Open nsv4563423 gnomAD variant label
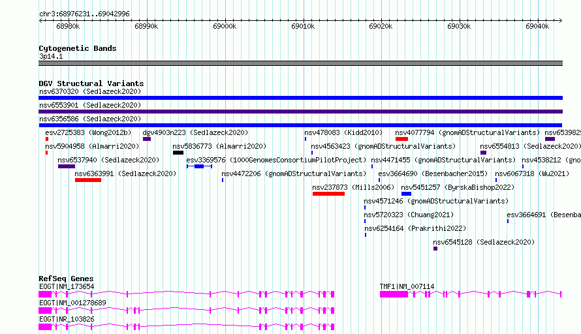581x334 pixels. click(x=383, y=146)
